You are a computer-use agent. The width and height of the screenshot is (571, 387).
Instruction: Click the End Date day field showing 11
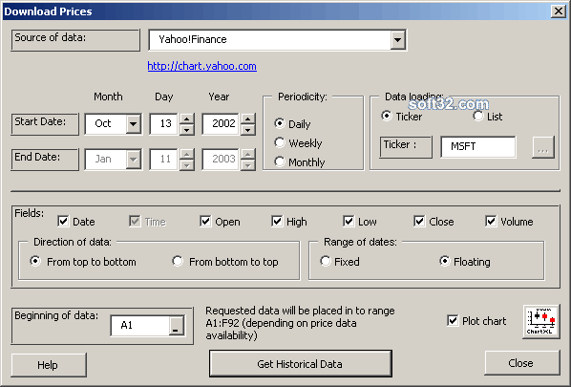point(164,160)
